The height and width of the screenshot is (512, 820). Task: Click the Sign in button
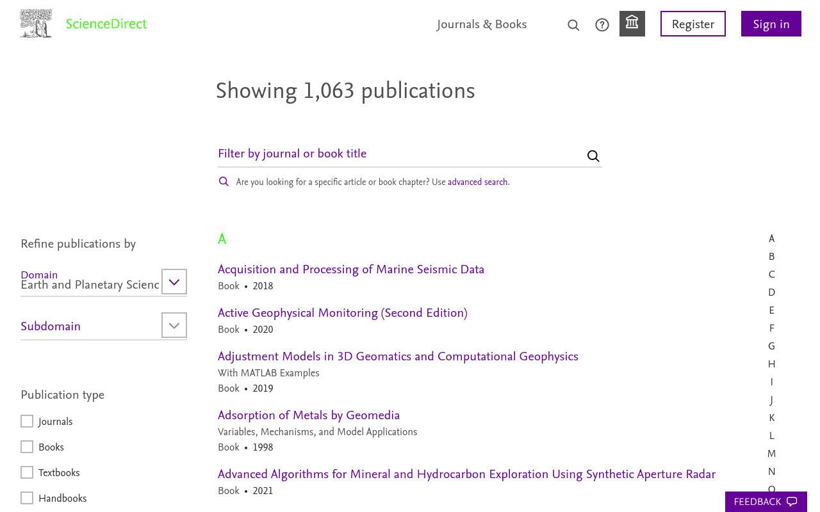tap(771, 24)
